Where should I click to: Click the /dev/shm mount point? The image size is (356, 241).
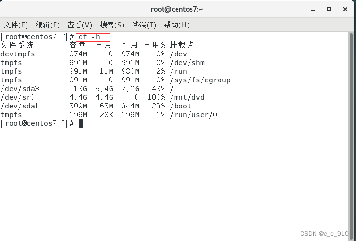187,63
